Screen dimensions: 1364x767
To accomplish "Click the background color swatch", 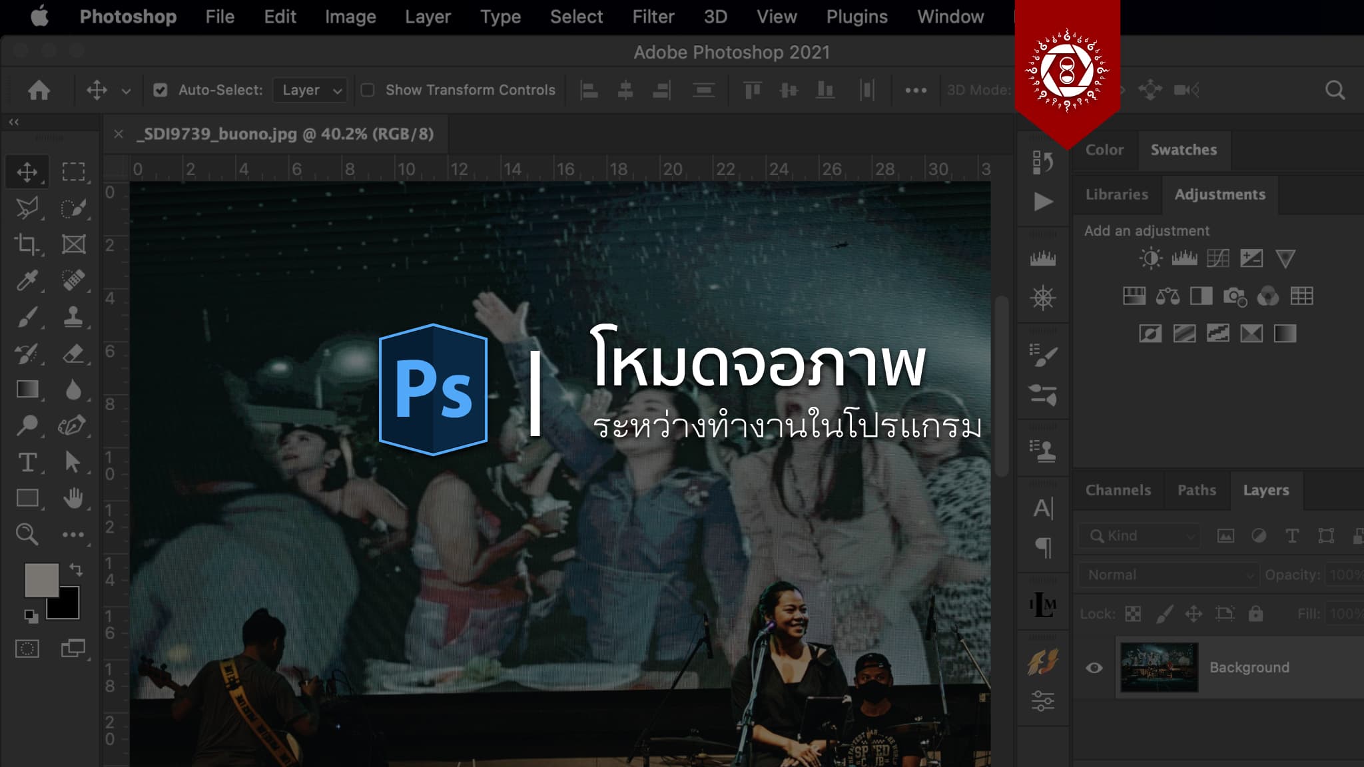I will [69, 609].
